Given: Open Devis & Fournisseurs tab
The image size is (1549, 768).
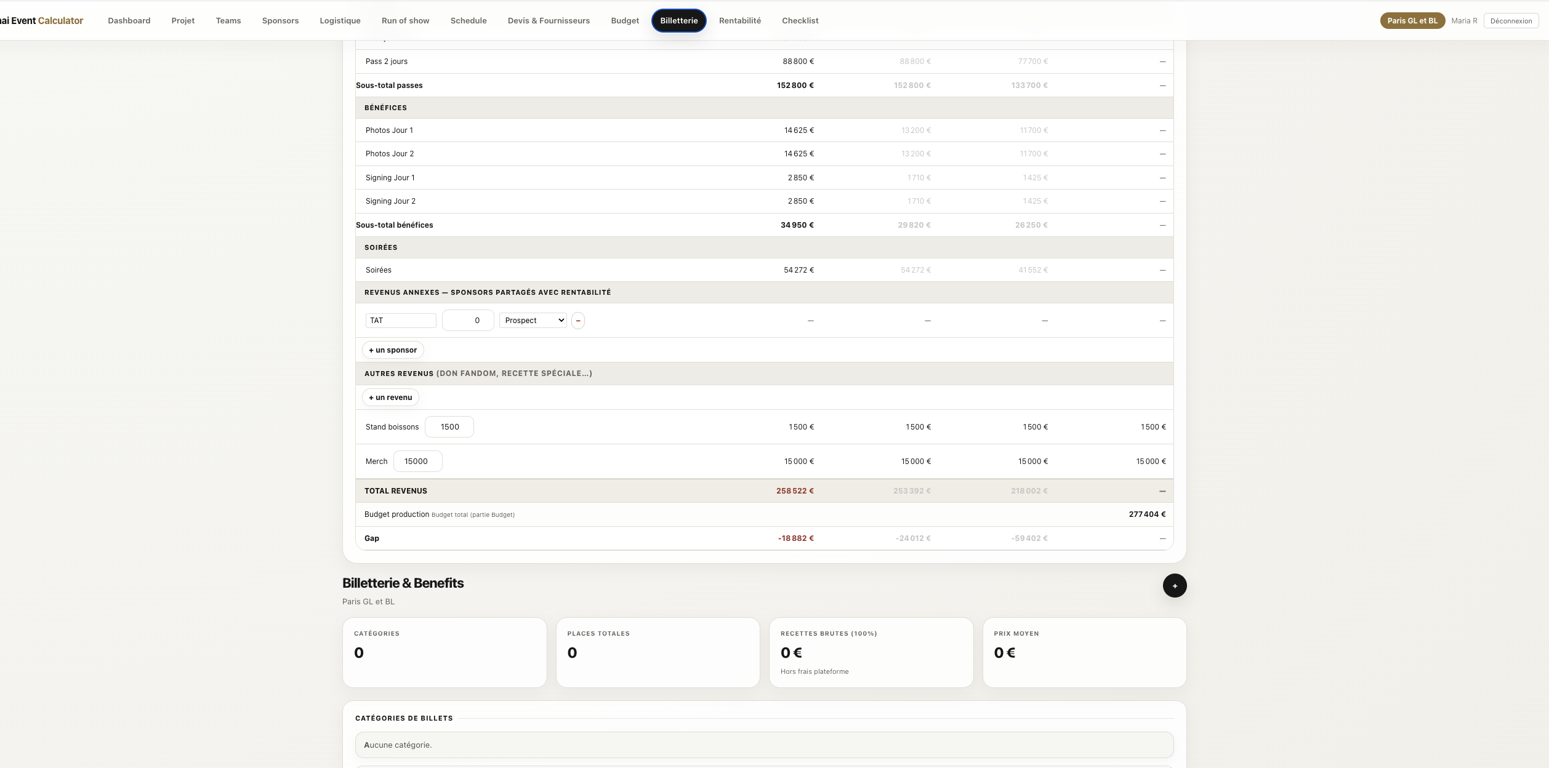Looking at the screenshot, I should point(549,20).
